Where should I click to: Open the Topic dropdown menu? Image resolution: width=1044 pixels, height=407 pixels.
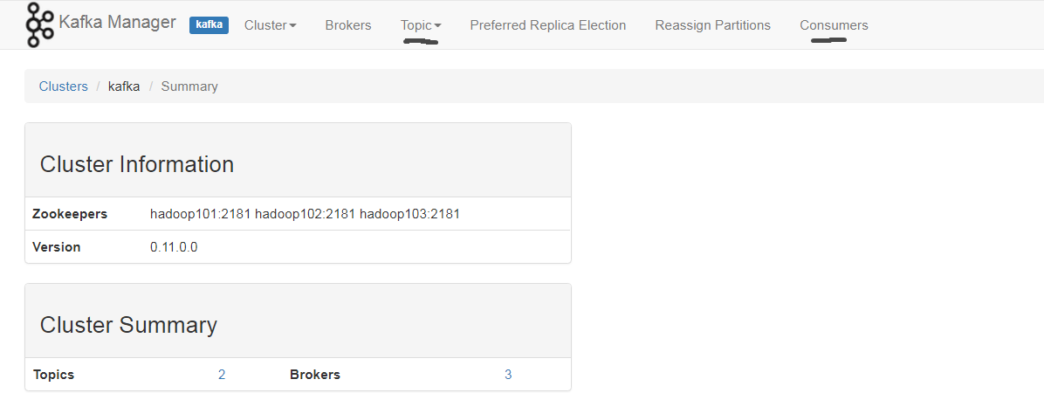[x=421, y=25]
